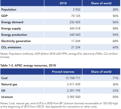
Task: Select CO2 emissions value 21 234
Action: pyautogui.click(x=76, y=47)
